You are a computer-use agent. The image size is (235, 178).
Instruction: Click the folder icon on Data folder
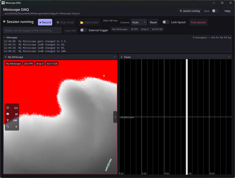pyautogui.click(x=82, y=22)
